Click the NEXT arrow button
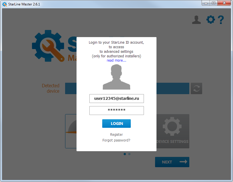The image size is (233, 182). click(x=172, y=162)
